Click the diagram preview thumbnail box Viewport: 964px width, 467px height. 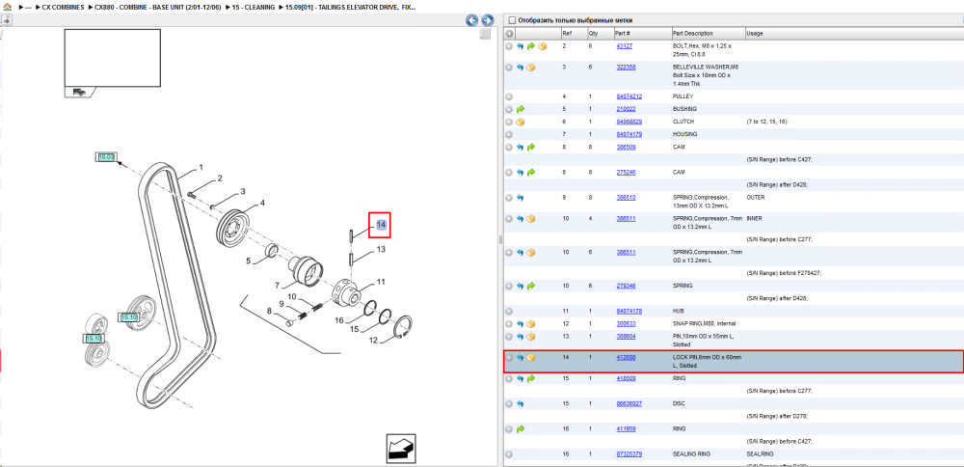(113, 58)
